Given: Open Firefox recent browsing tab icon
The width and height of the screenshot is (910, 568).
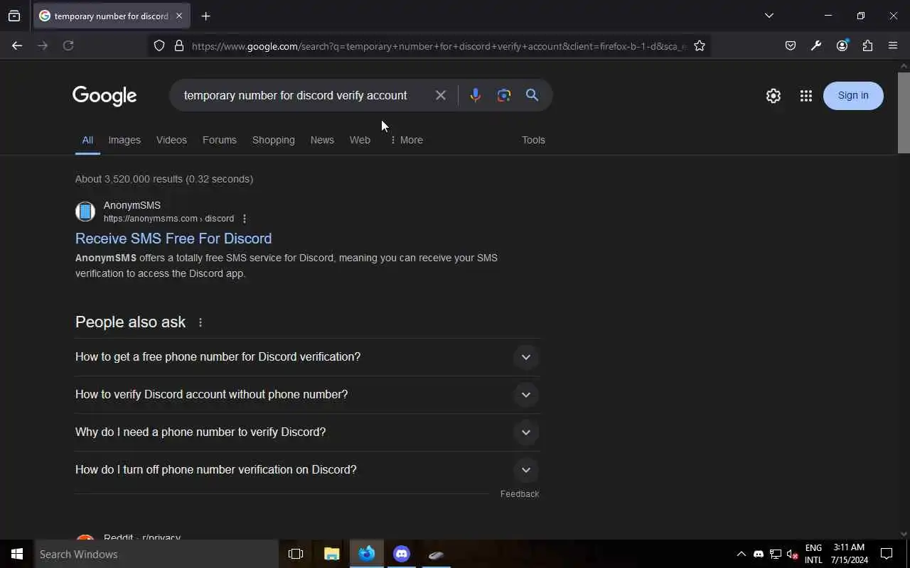Looking at the screenshot, I should pyautogui.click(x=14, y=16).
